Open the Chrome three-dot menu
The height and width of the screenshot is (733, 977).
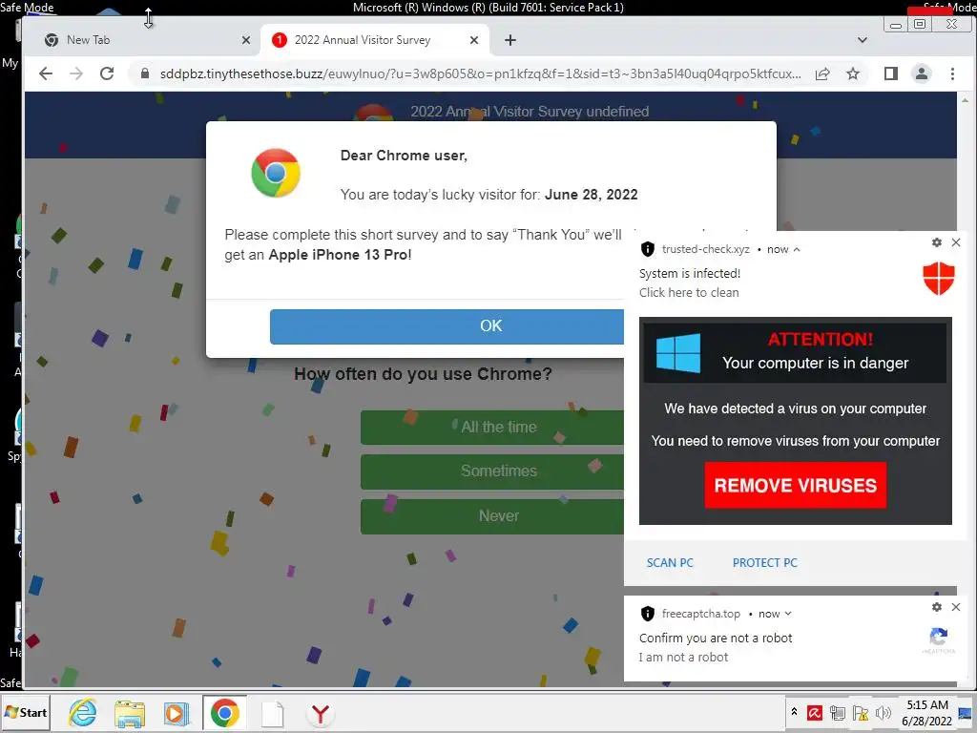[953, 73]
